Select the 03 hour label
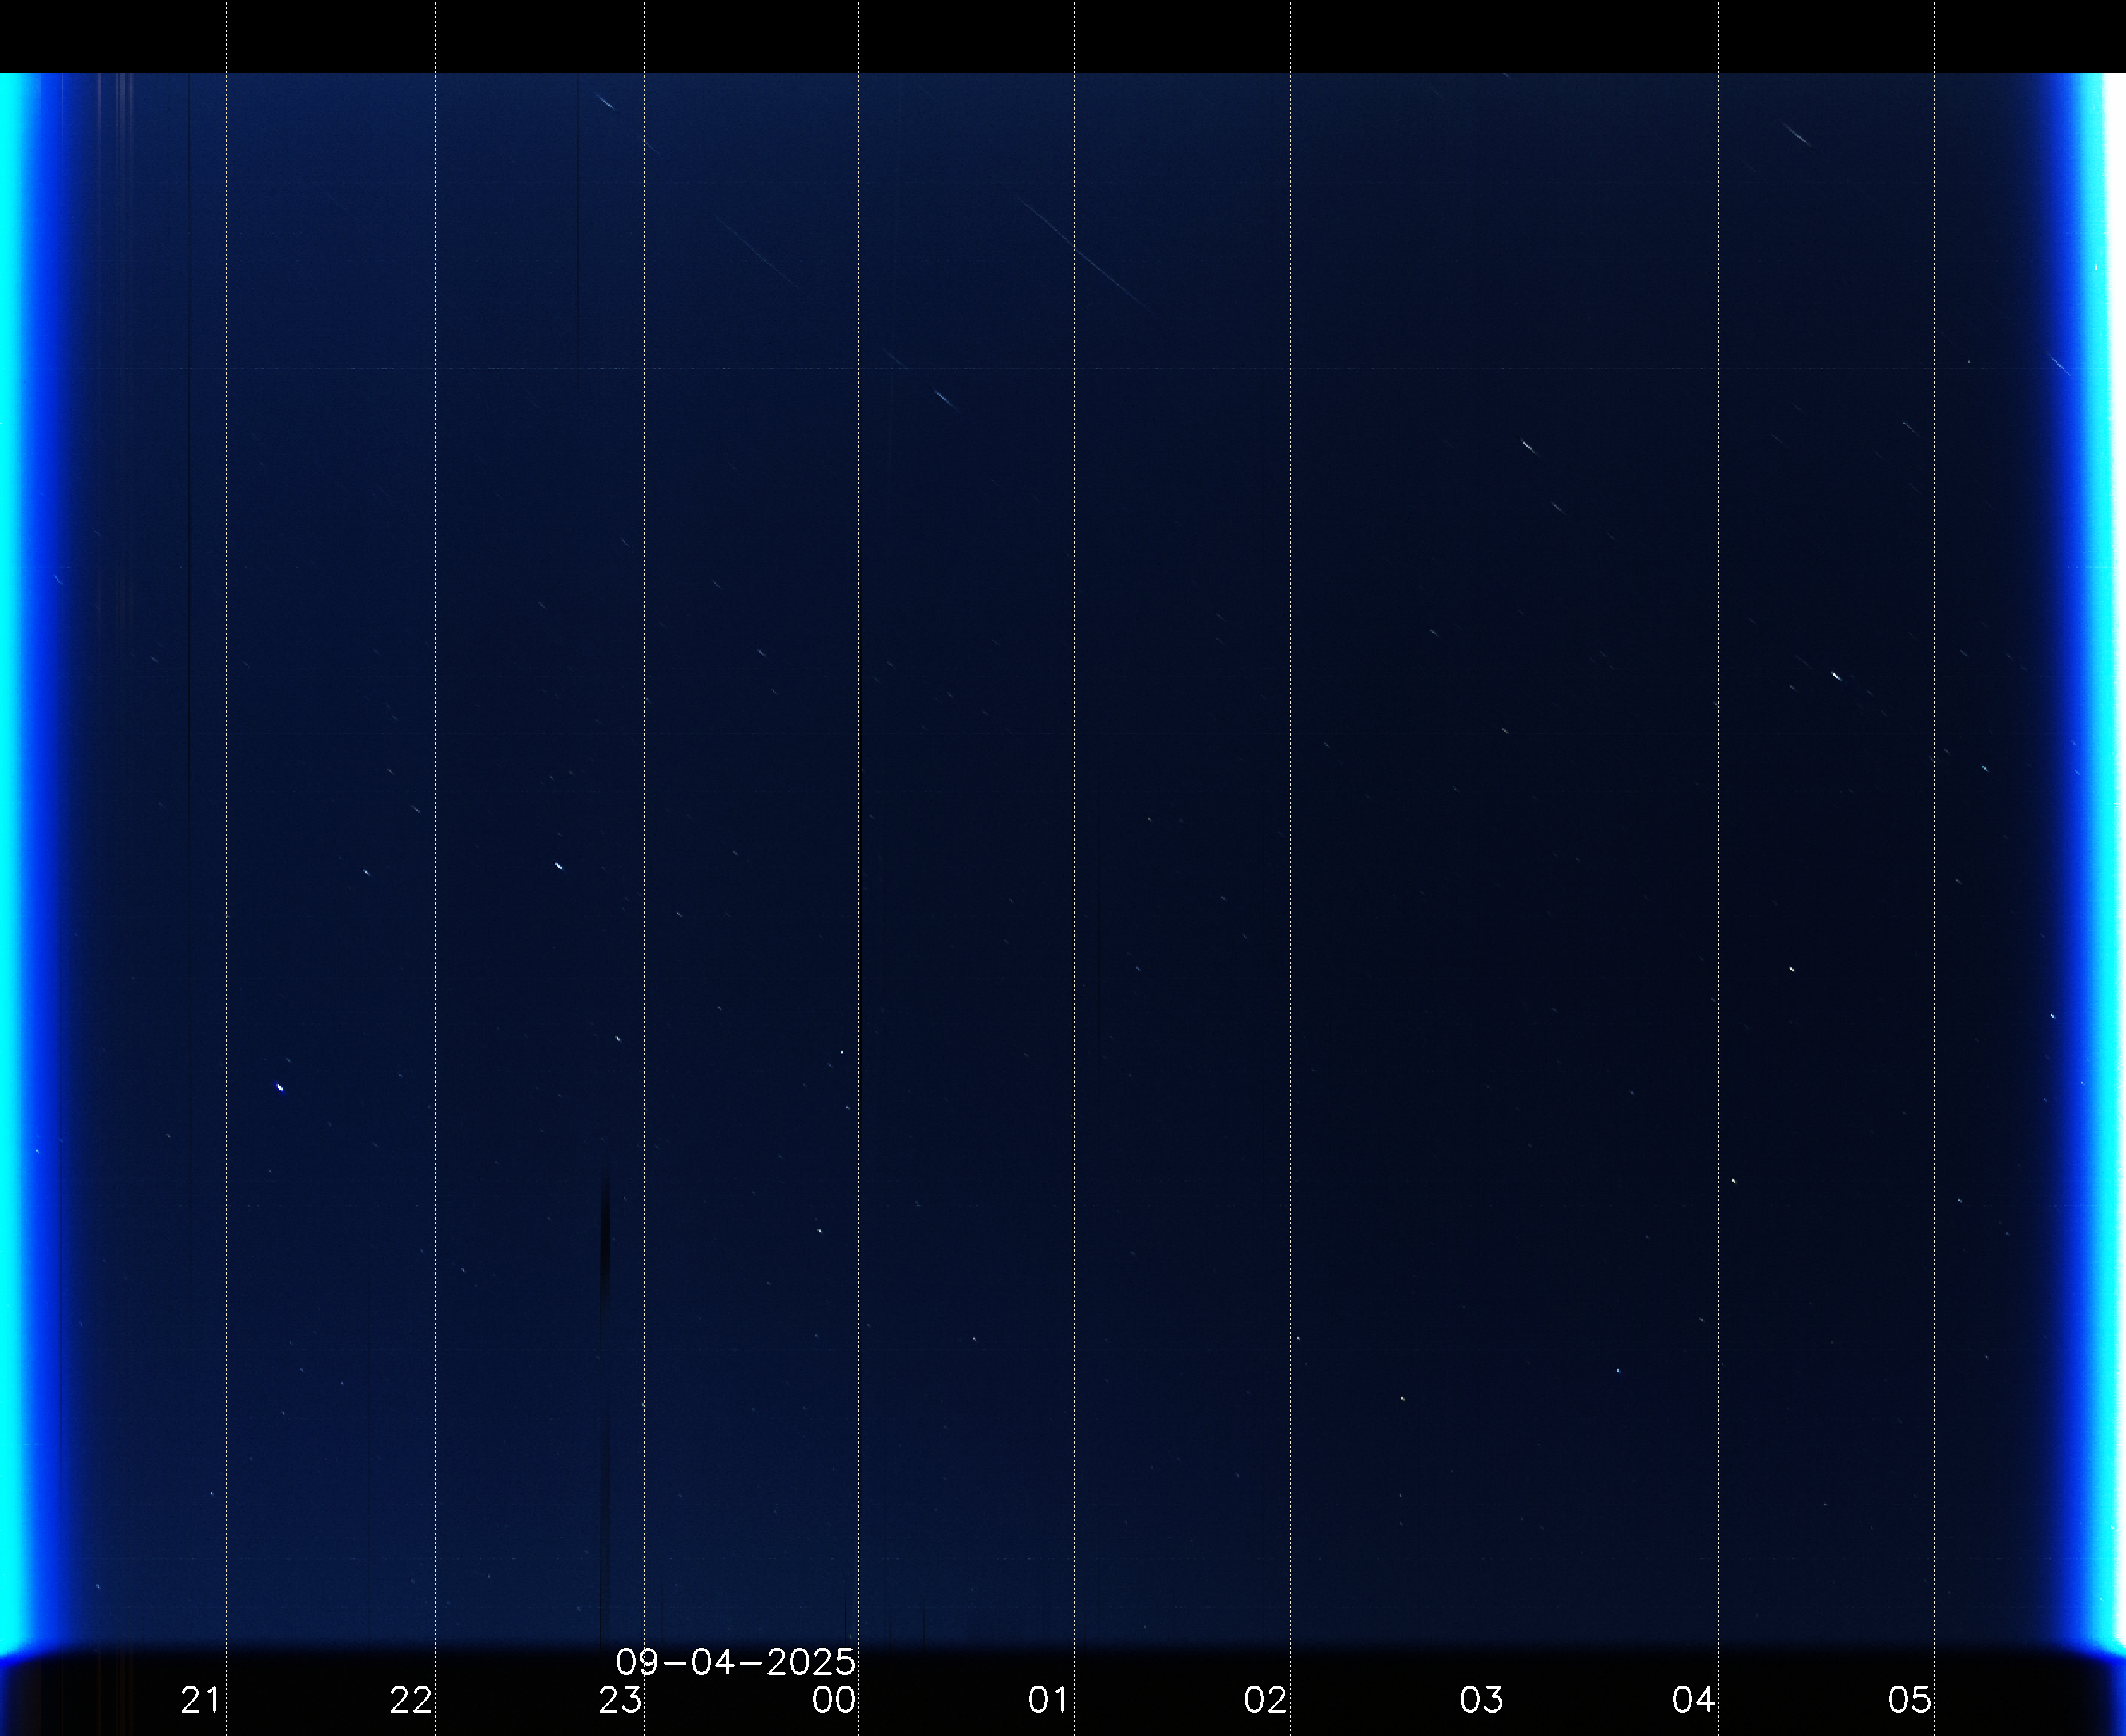The height and width of the screenshot is (1736, 2126). (x=1481, y=1699)
